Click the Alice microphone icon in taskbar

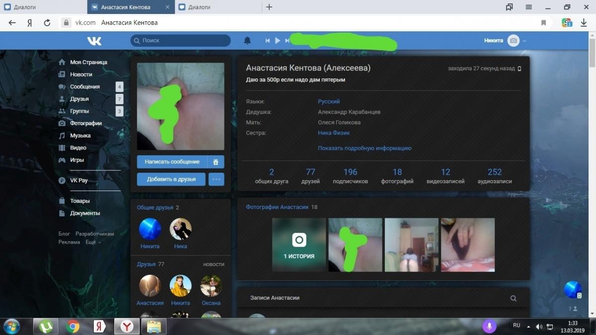click(489, 326)
